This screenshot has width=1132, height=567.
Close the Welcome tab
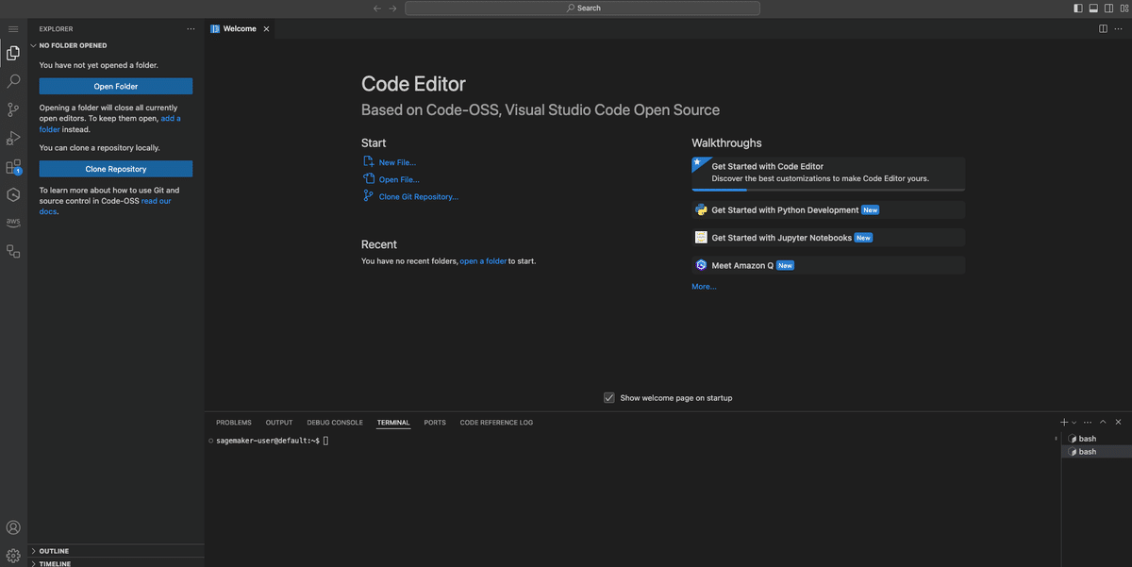pyautogui.click(x=266, y=29)
